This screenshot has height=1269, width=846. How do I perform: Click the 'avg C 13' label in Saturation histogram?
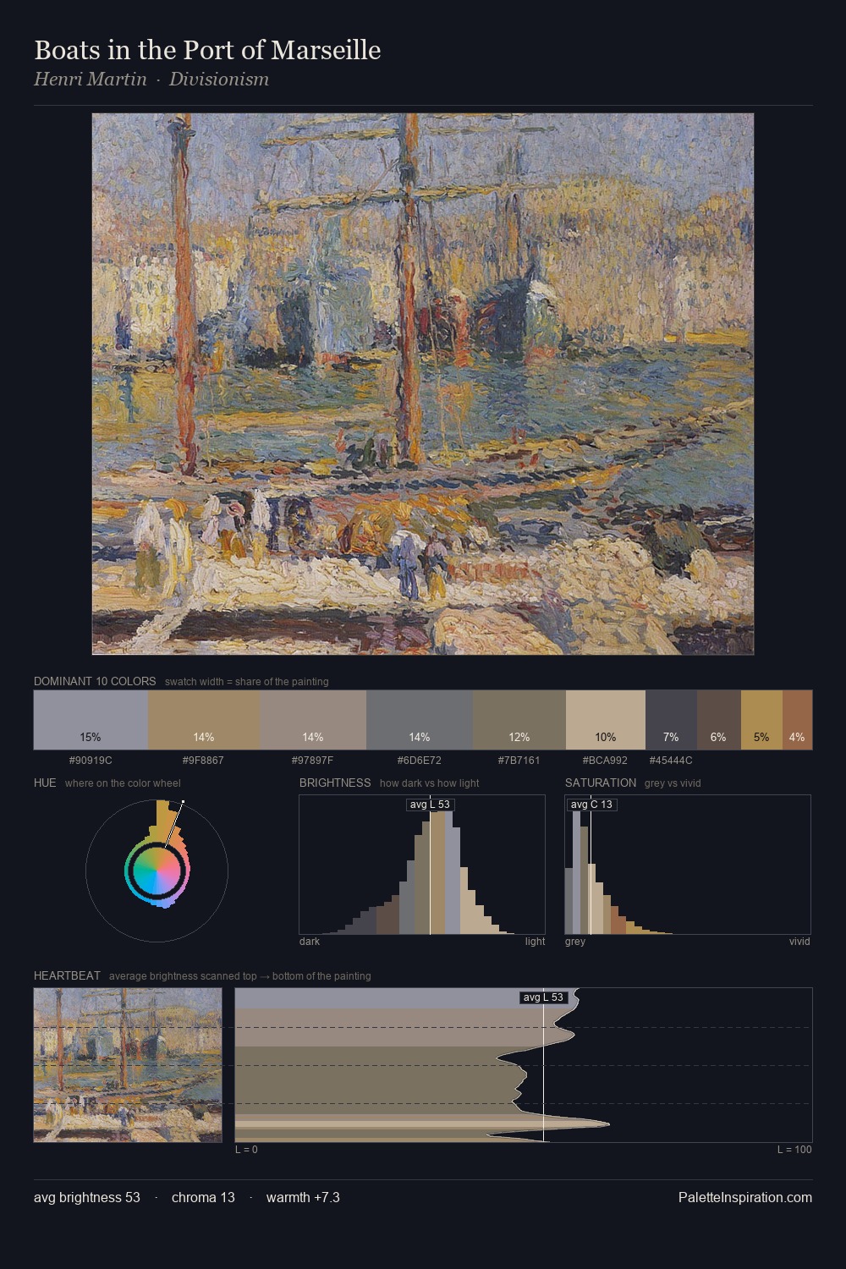point(591,805)
